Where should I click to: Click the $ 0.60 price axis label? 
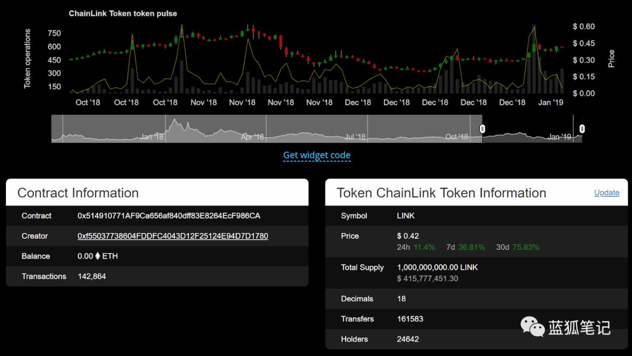583,26
